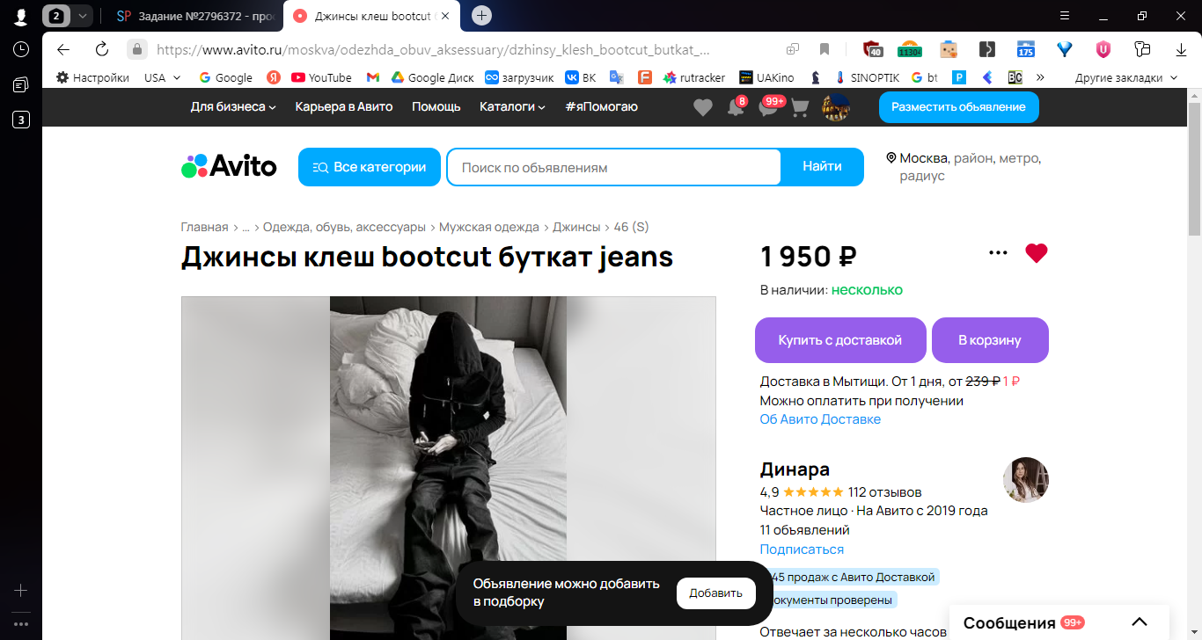Open the main product photo
This screenshot has width=1202, height=640.
448,468
